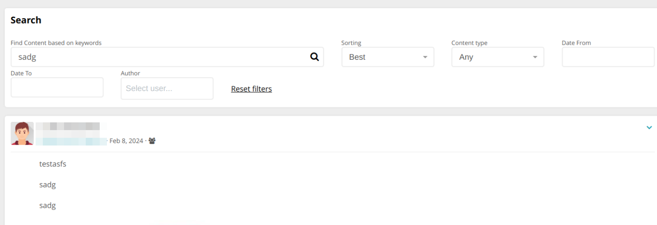The width and height of the screenshot is (657, 225).
Task: Click the Feb 8, 2024 post date
Action: (x=126, y=141)
